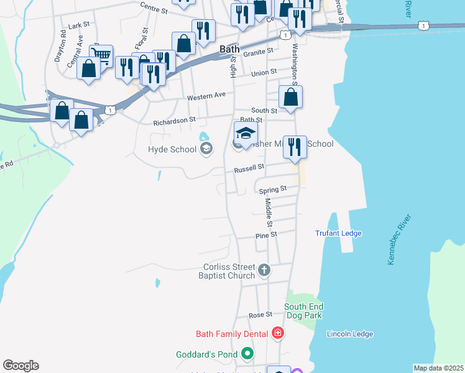
Task: Click the Bath Family Dental medical icon
Action: tap(278, 333)
